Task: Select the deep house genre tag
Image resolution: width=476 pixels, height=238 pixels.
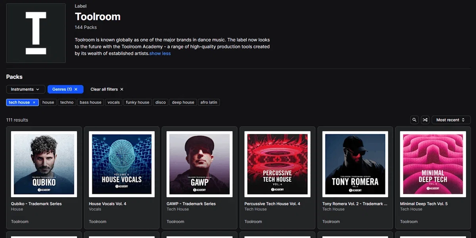Action: click(183, 102)
